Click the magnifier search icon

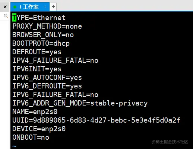(x=6, y=16)
